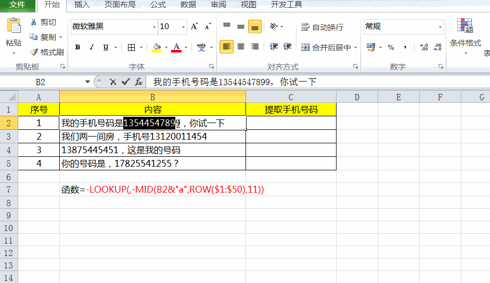Image resolution: width=490 pixels, height=283 pixels.
Task: Open font group dialog launcher
Action: click(212, 66)
